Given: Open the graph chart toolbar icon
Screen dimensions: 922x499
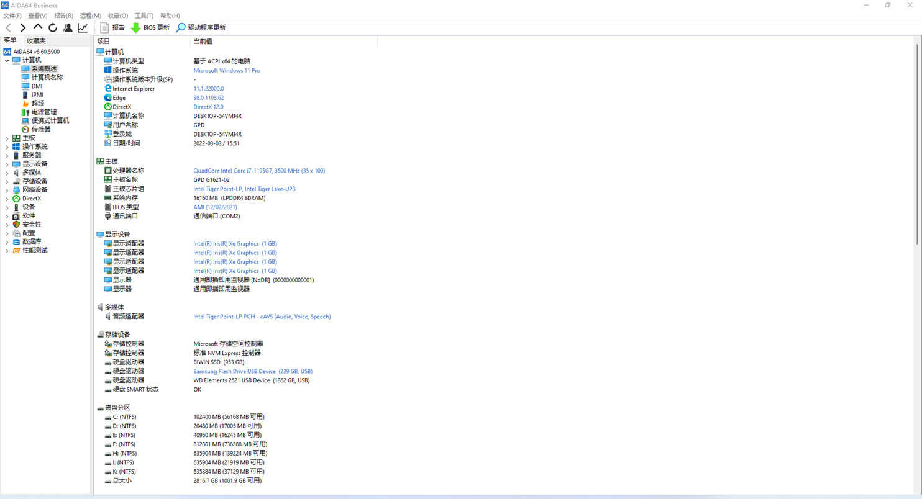Looking at the screenshot, I should coord(83,28).
